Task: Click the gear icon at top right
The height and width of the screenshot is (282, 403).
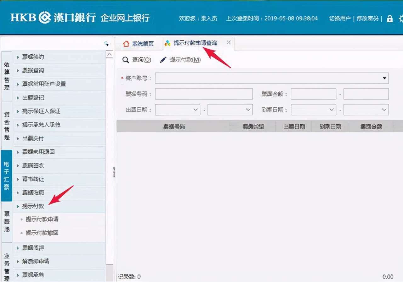Action: 401,19
